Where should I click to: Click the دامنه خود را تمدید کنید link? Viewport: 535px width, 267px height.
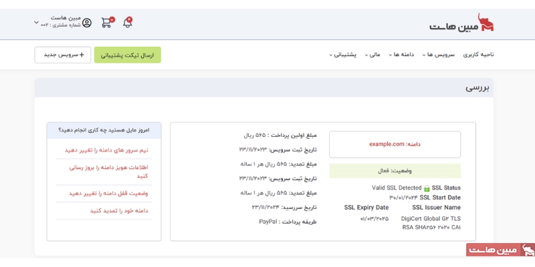(x=118, y=210)
